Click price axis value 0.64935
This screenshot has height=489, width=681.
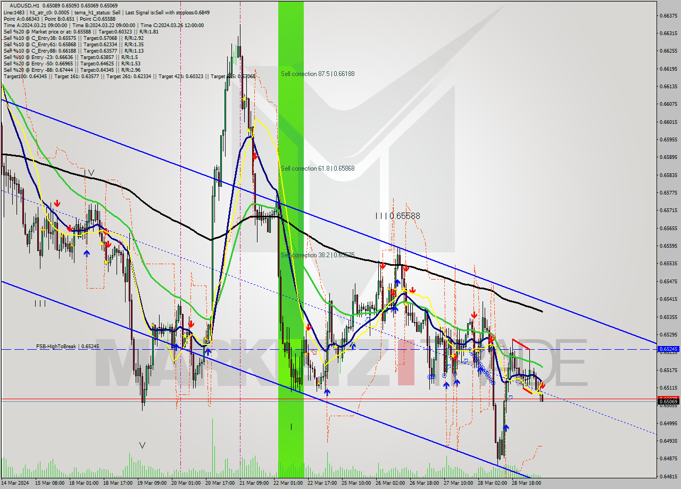coord(669,441)
